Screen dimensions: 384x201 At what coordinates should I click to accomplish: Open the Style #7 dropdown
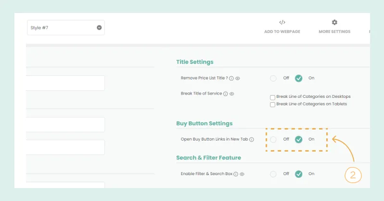tap(66, 28)
